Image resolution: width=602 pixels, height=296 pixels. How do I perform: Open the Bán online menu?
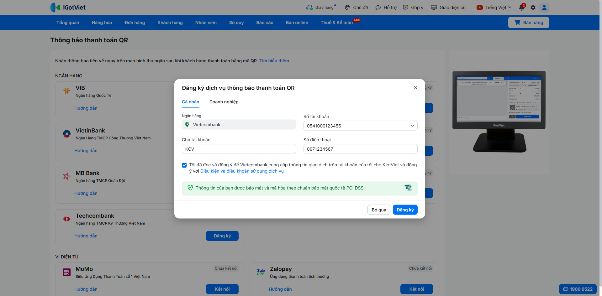[x=297, y=23]
